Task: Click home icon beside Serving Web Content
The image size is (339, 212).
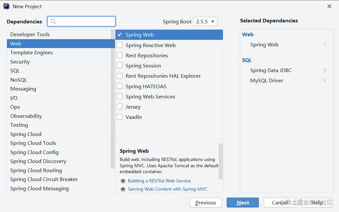Action: (123, 189)
